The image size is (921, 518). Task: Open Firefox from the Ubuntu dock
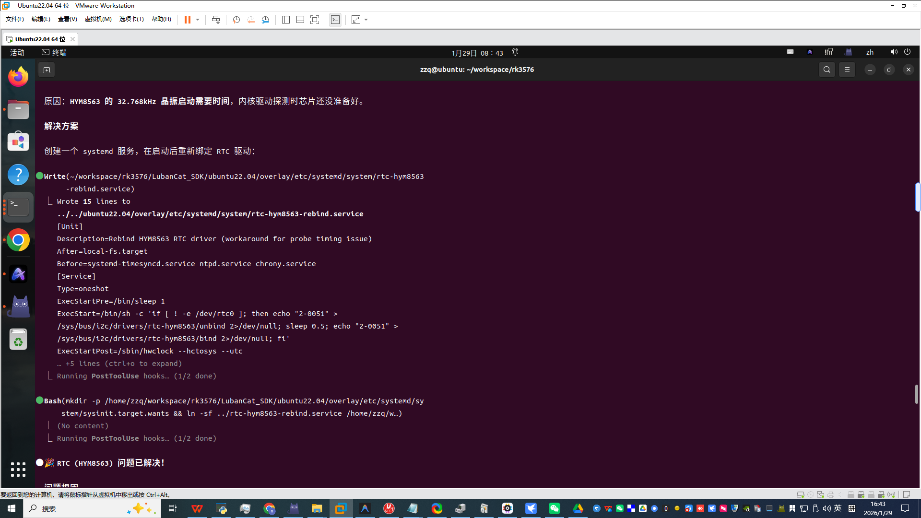tap(18, 77)
